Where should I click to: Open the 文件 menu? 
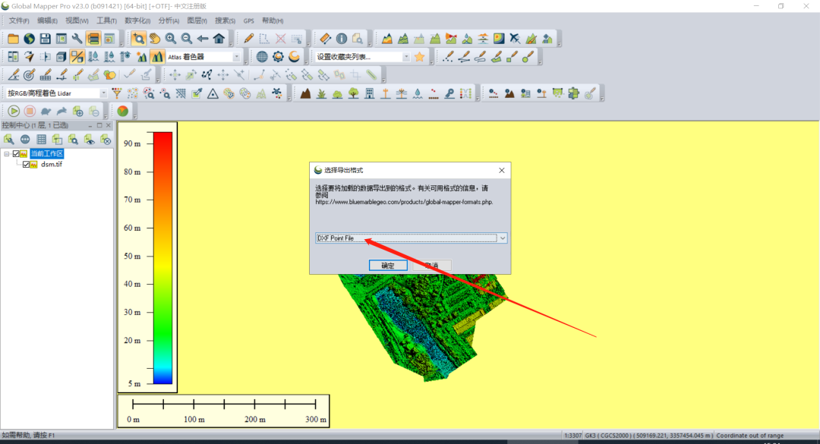pyautogui.click(x=19, y=21)
